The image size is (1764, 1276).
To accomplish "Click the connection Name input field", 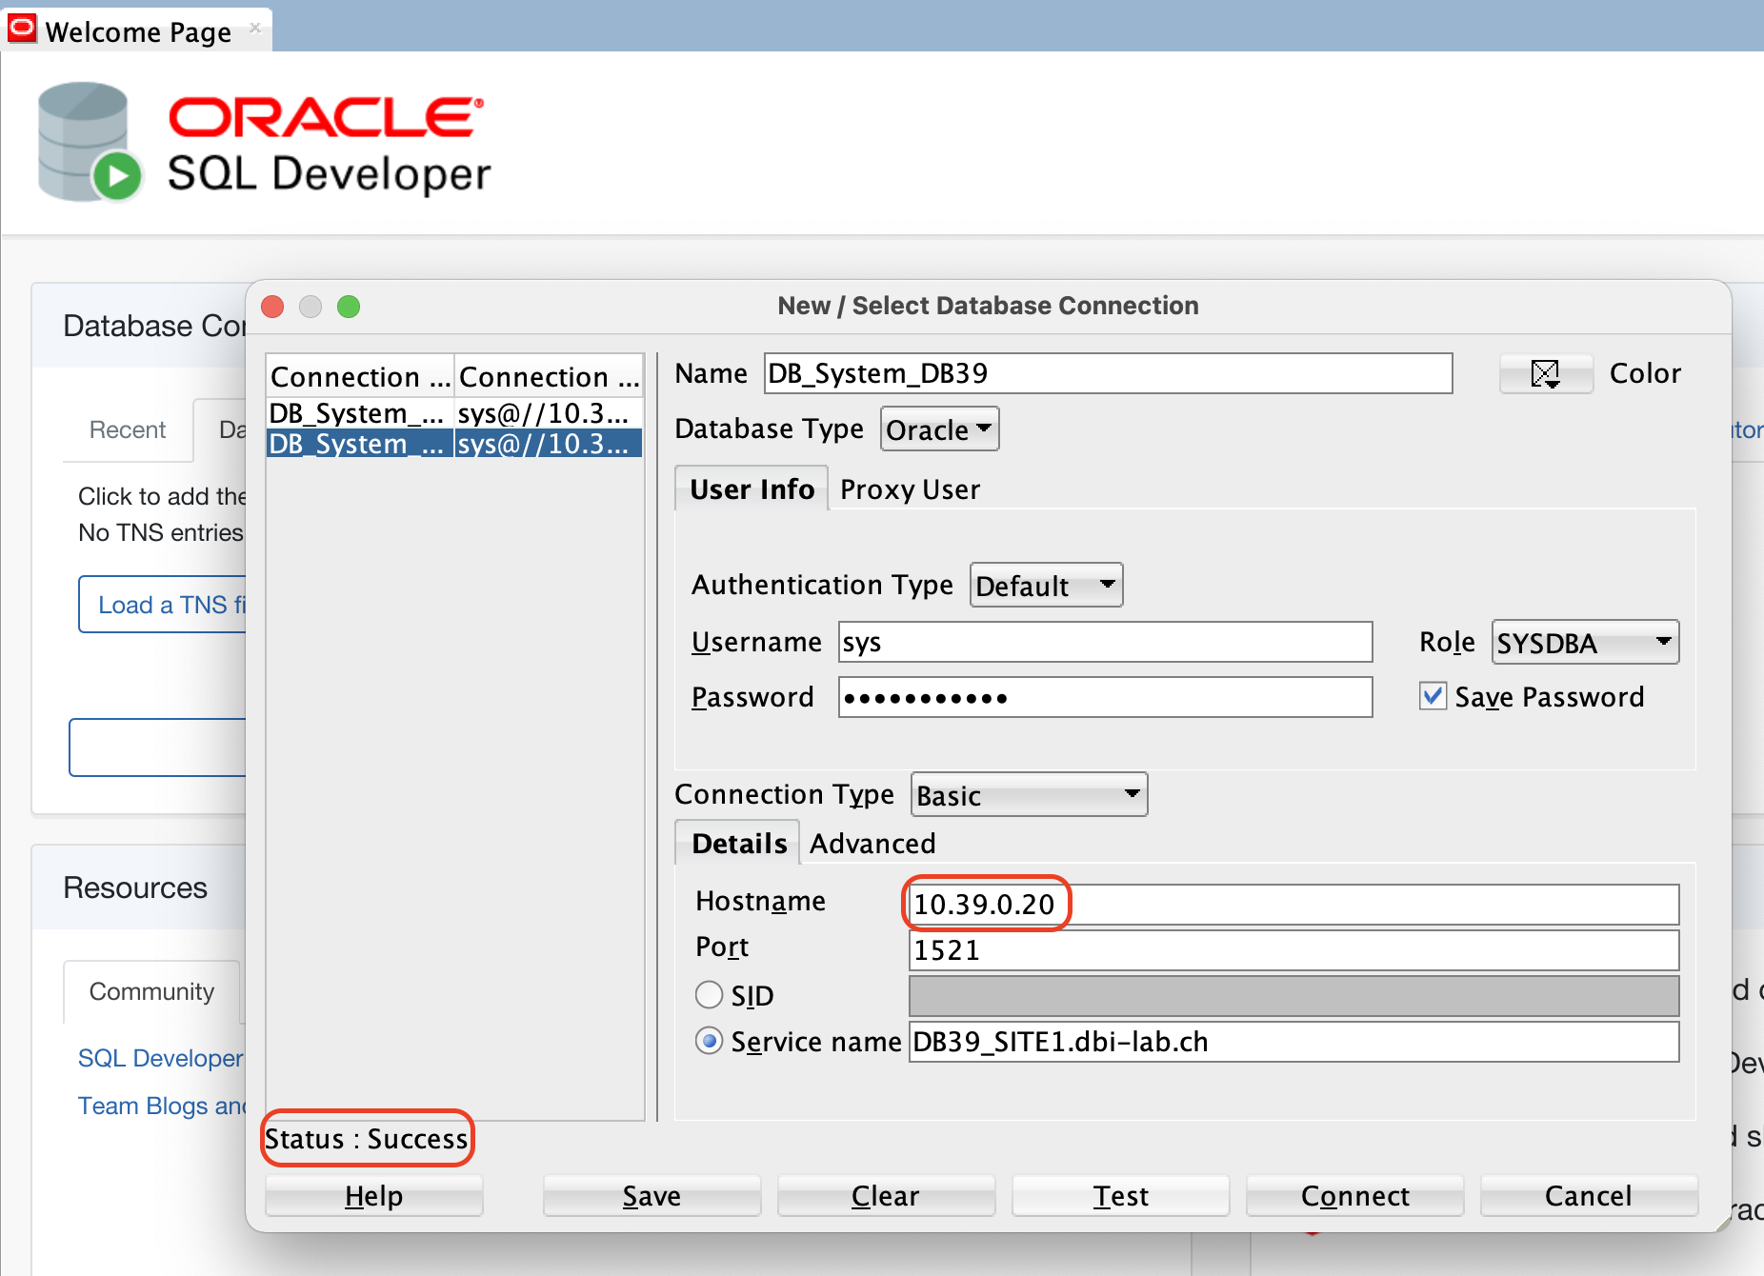I will (x=1108, y=373).
